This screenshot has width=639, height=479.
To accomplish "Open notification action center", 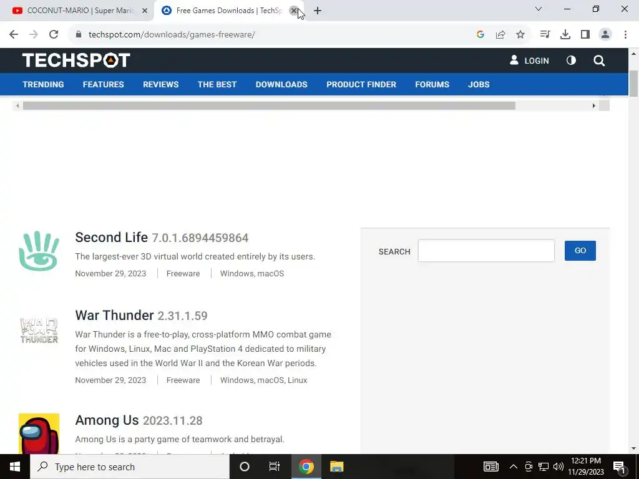I will point(620,467).
